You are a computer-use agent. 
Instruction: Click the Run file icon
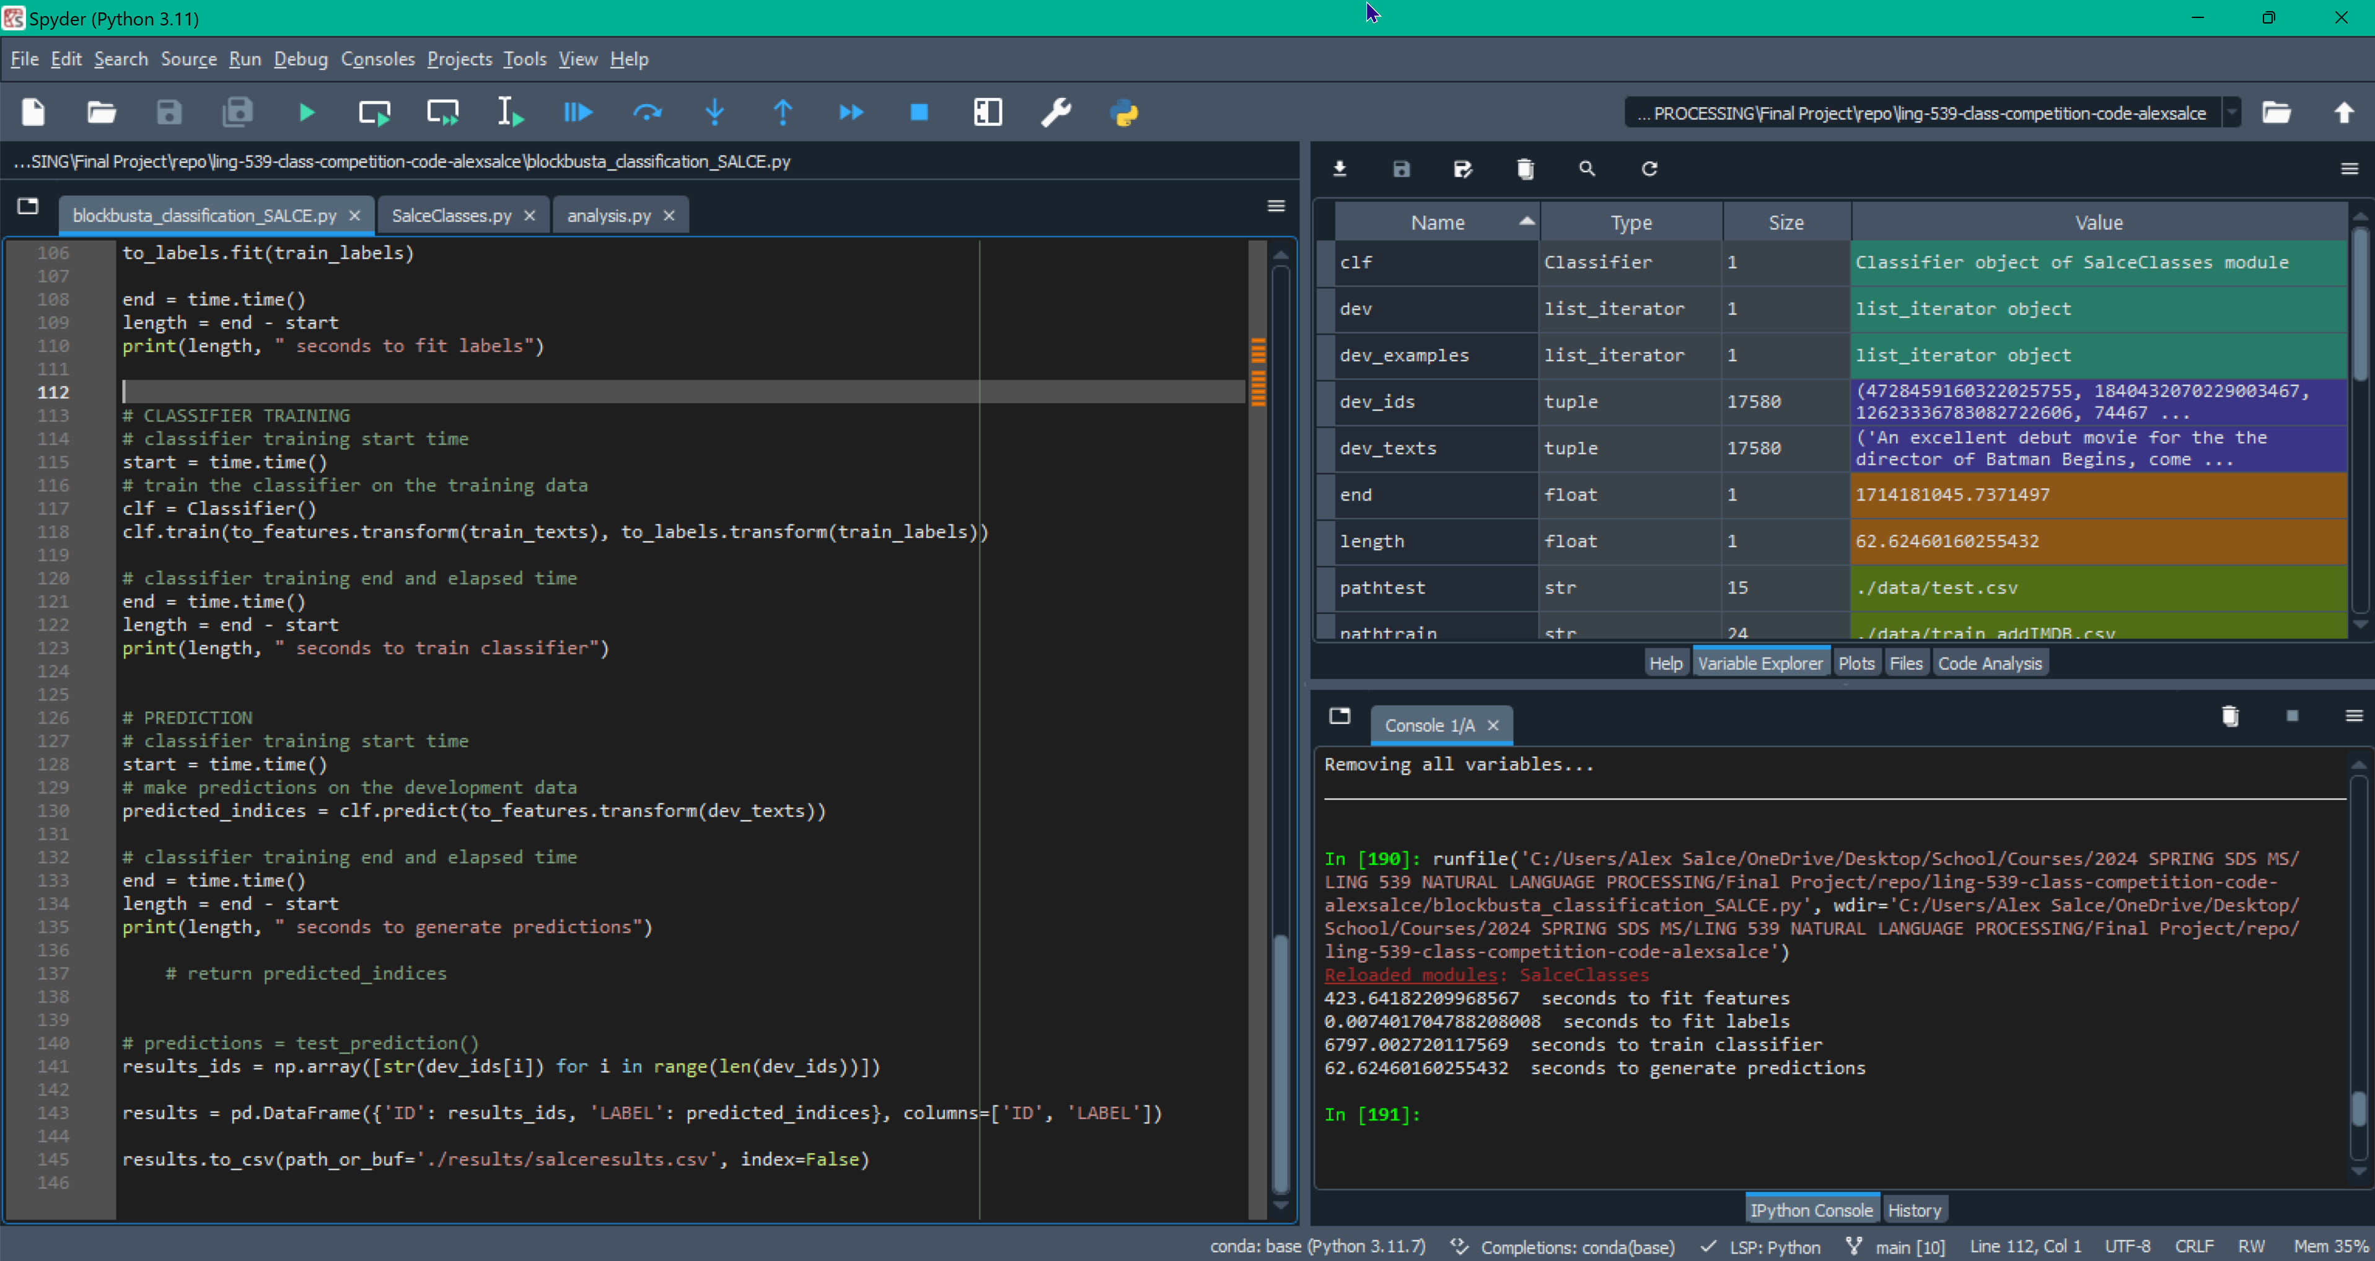(309, 113)
